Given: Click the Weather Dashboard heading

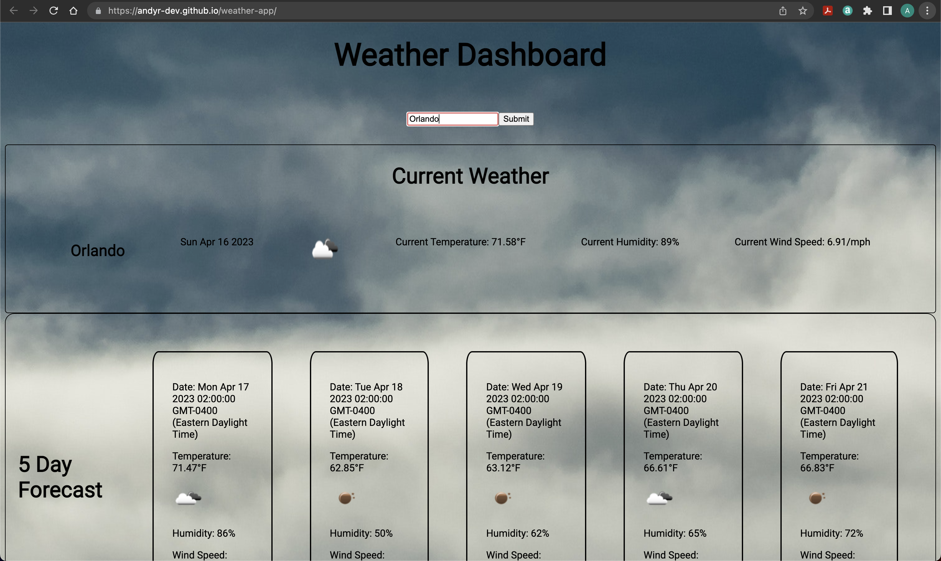Looking at the screenshot, I should [x=470, y=54].
